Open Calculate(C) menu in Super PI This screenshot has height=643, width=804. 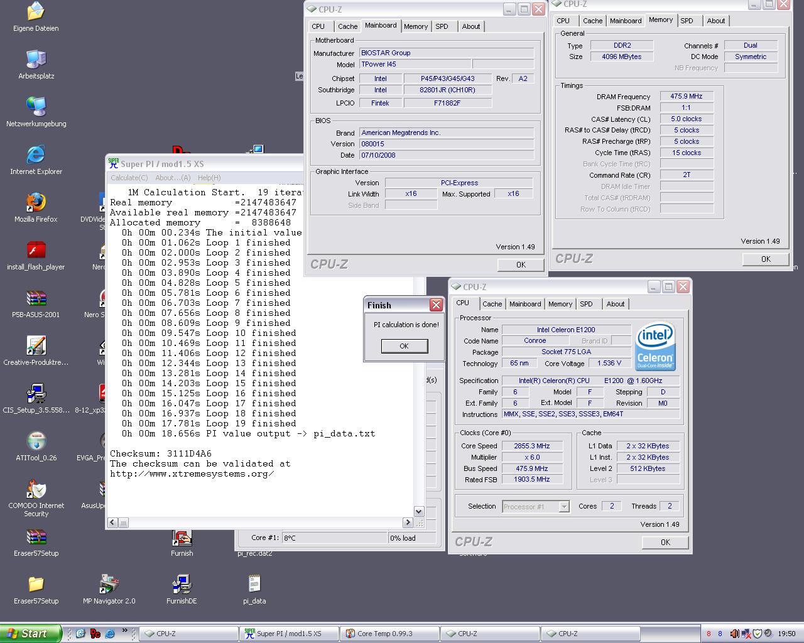pos(129,178)
